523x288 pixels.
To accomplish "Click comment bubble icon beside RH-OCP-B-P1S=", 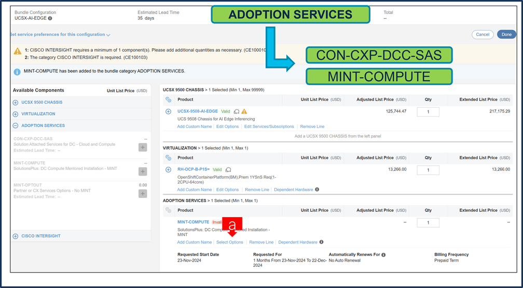I will (x=228, y=170).
